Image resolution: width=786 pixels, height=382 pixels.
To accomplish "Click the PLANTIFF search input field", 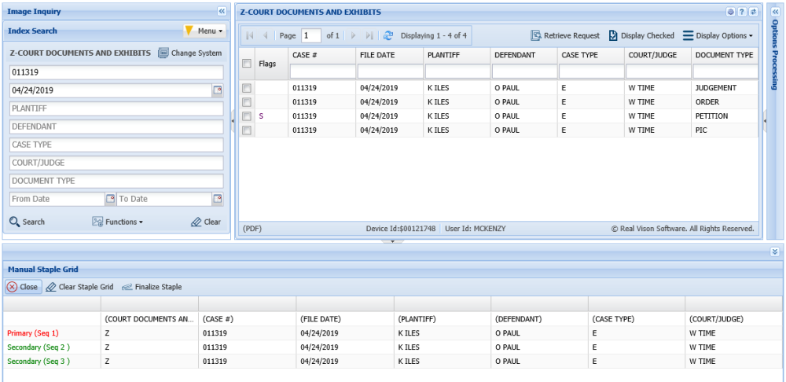I will 116,108.
